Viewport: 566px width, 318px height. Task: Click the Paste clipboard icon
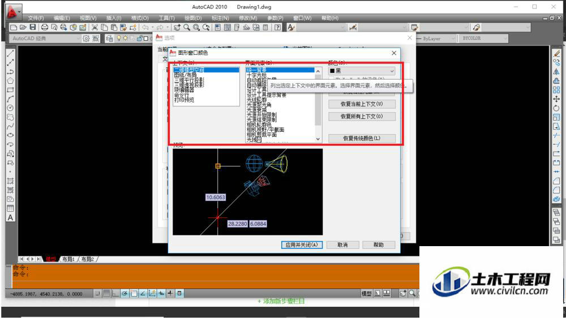114,27
